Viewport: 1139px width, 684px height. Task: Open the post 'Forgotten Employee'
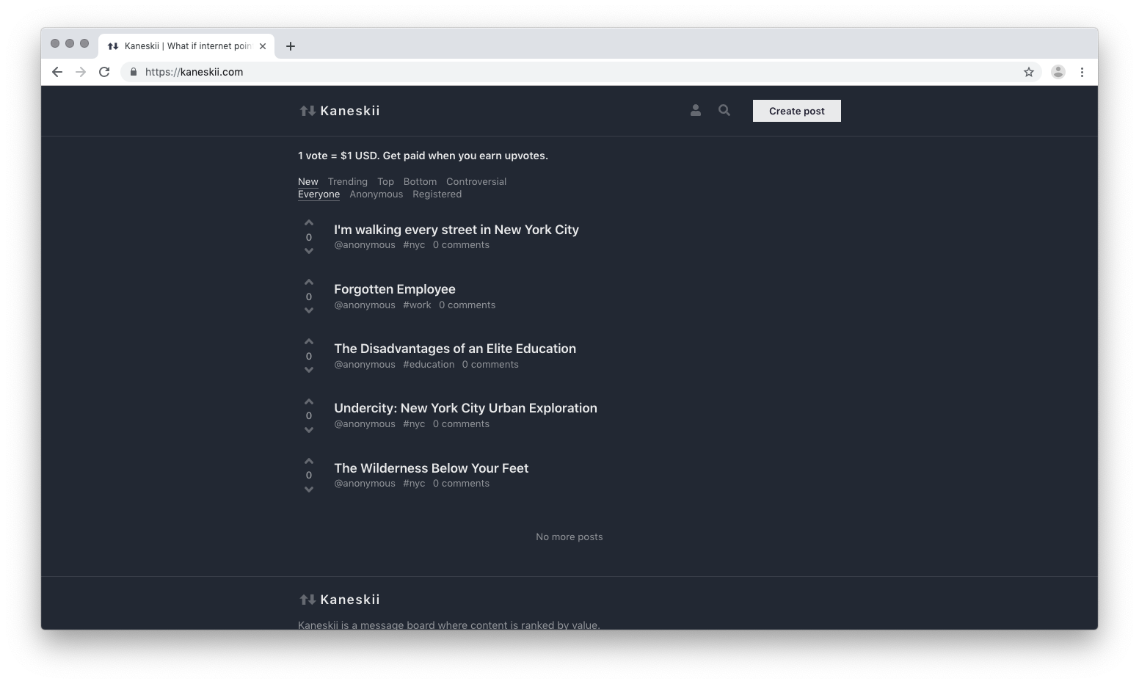[x=395, y=288]
